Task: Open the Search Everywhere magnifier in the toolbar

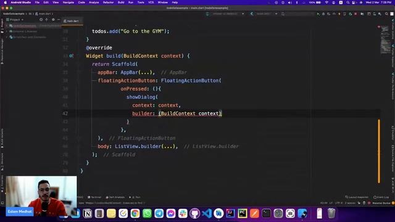Action: 386,14
